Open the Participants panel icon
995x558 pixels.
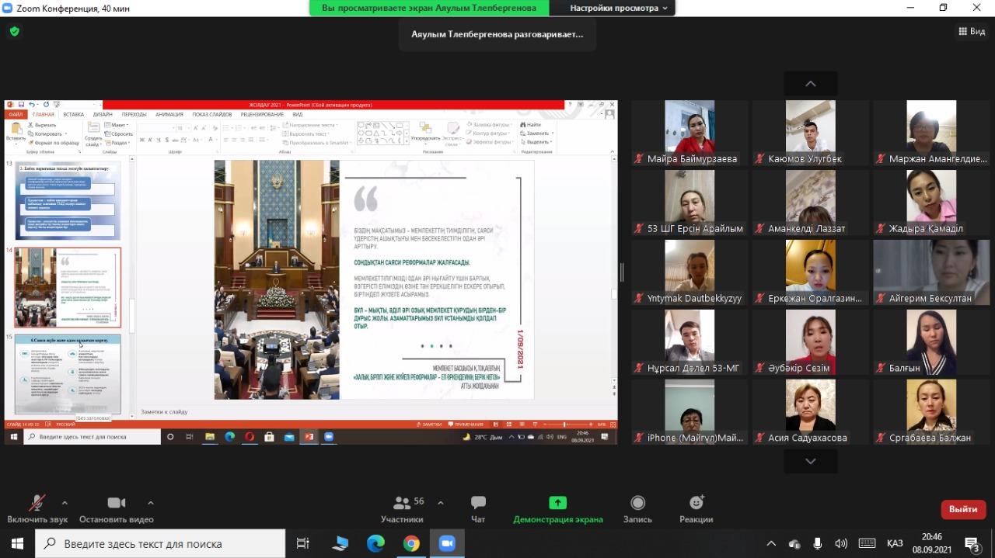pyautogui.click(x=402, y=503)
